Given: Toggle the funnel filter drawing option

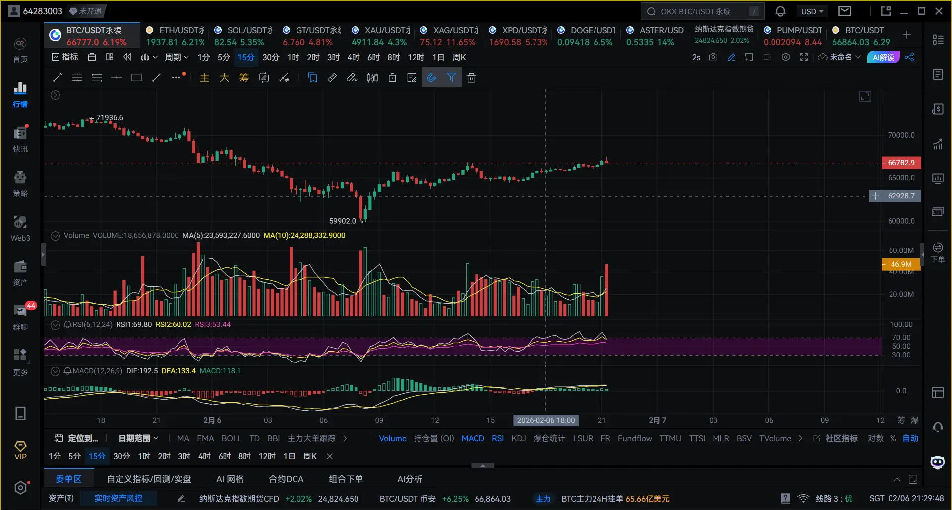Looking at the screenshot, I should (451, 77).
